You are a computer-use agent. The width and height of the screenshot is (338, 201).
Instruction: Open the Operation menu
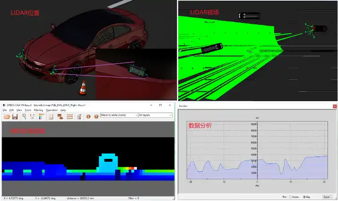point(52,110)
